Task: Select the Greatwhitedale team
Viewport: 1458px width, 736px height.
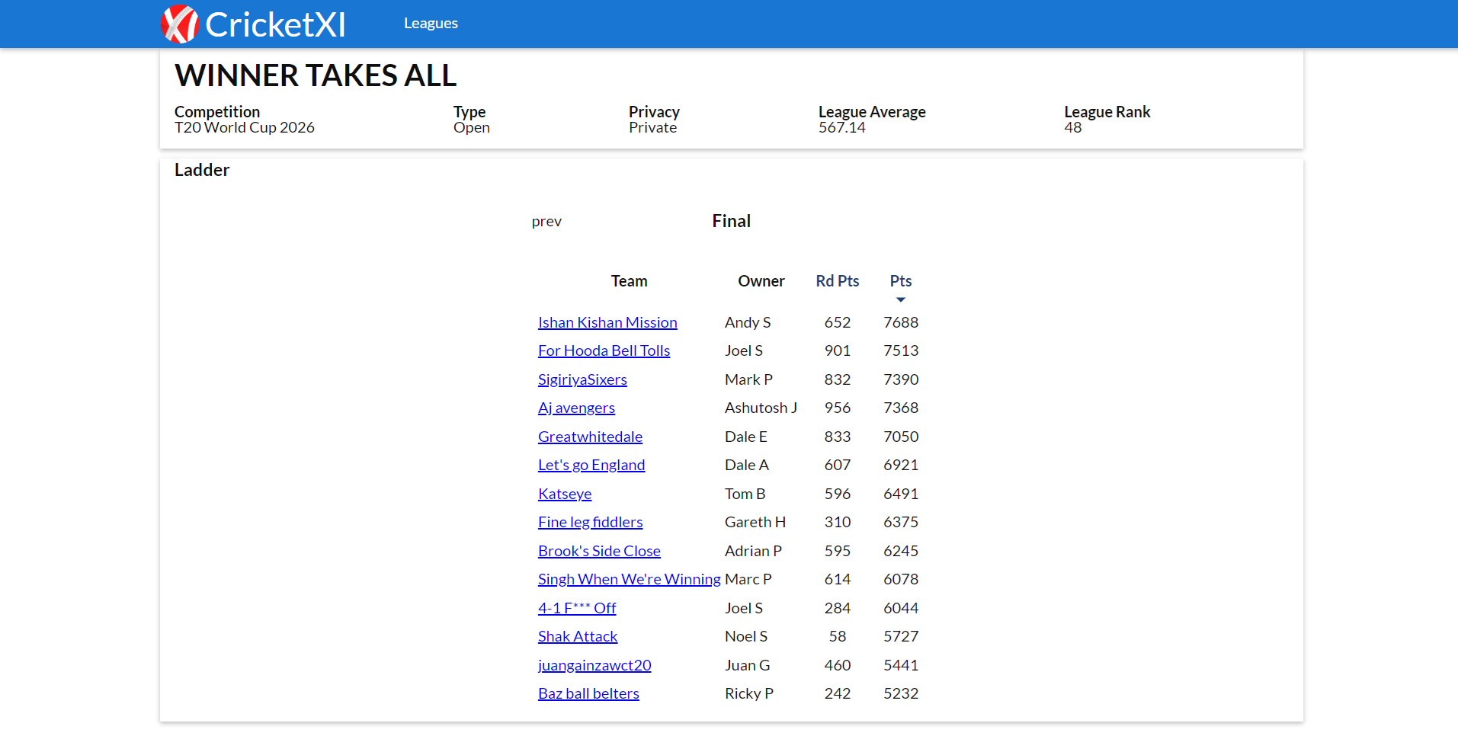Action: click(x=590, y=437)
